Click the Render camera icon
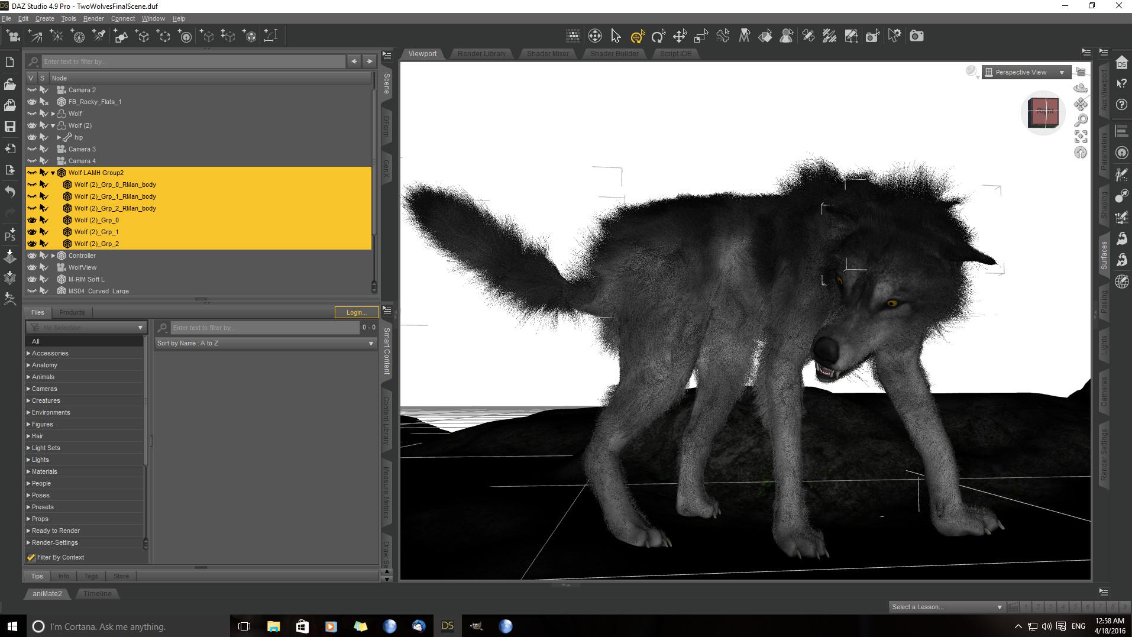 tap(916, 36)
